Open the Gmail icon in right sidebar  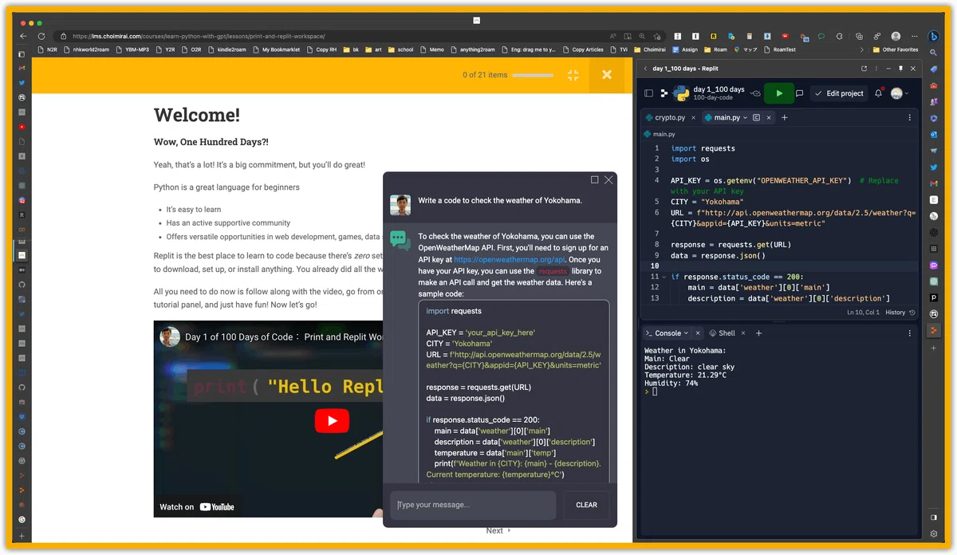pyautogui.click(x=933, y=183)
